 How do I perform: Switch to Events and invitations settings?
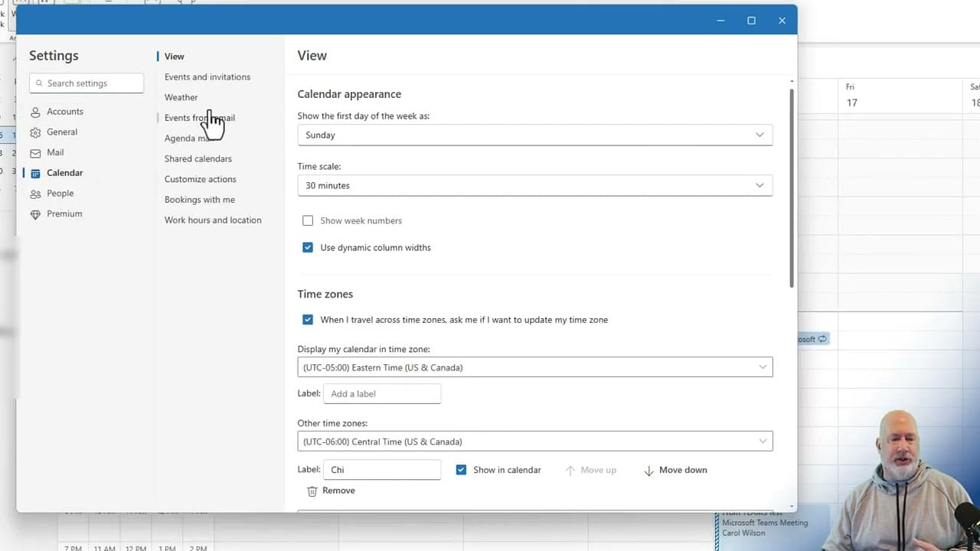207,77
